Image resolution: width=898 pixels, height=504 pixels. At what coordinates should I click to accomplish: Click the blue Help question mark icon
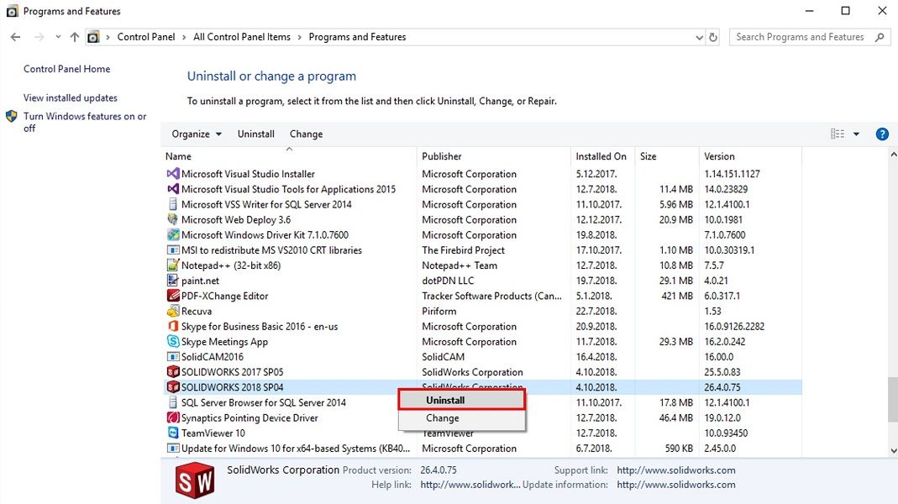tap(882, 134)
